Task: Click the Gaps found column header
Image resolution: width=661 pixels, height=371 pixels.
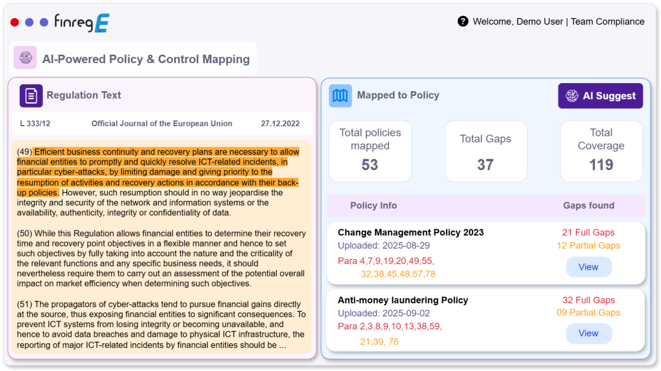Action: [588, 205]
